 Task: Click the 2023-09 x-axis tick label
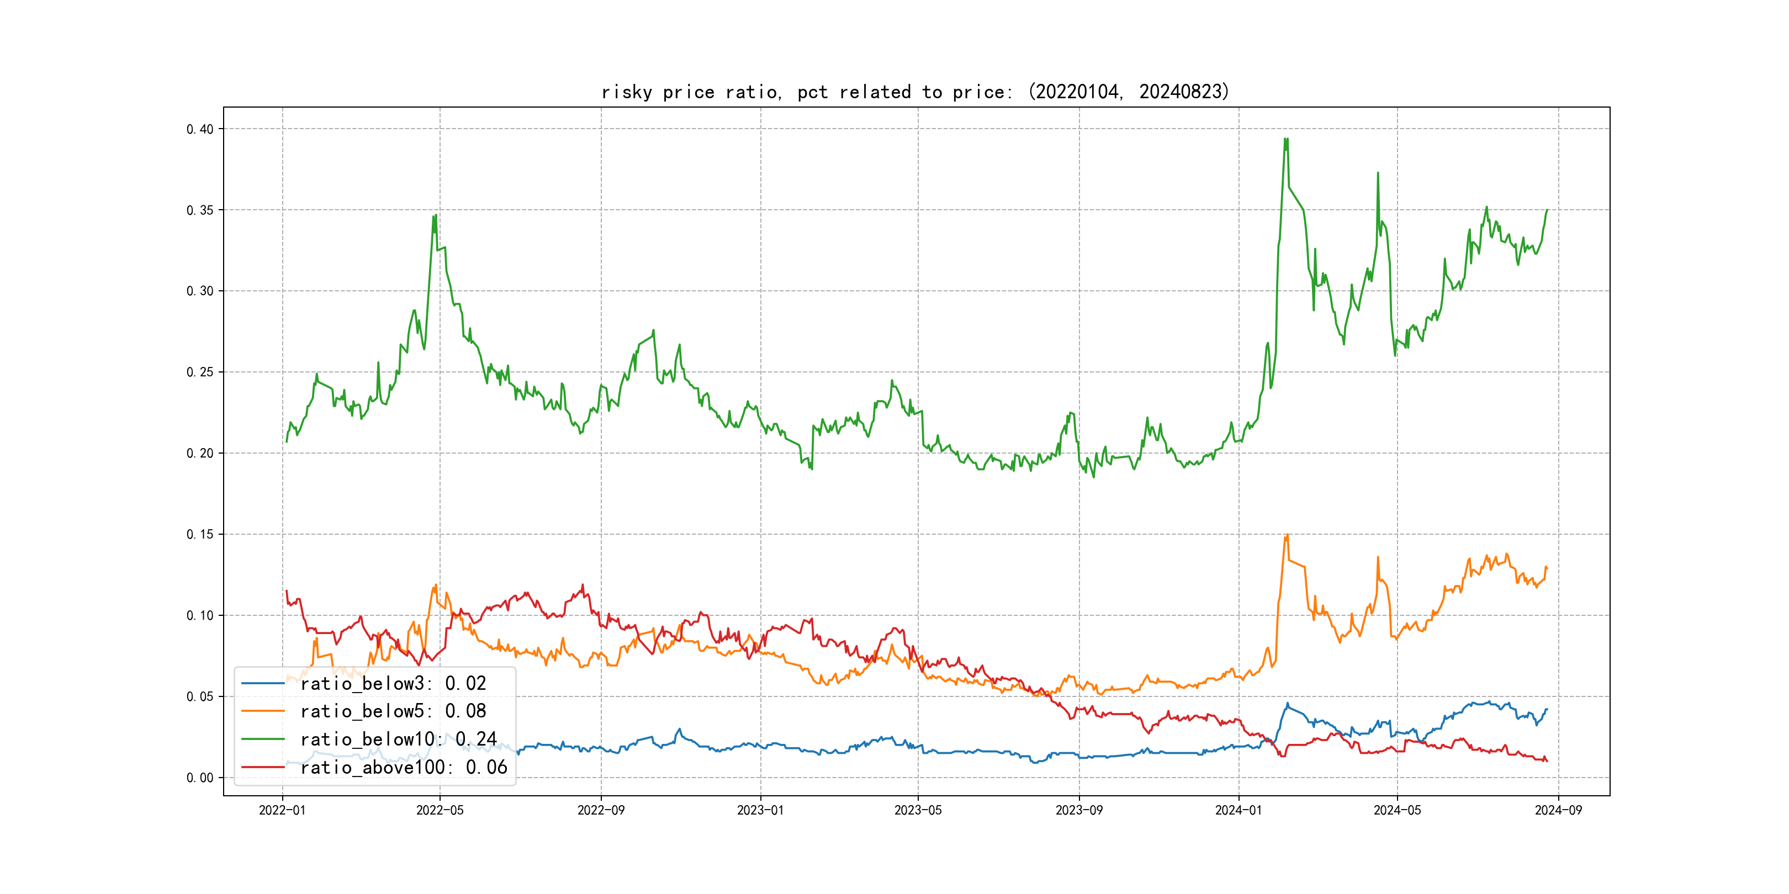pyautogui.click(x=1078, y=811)
